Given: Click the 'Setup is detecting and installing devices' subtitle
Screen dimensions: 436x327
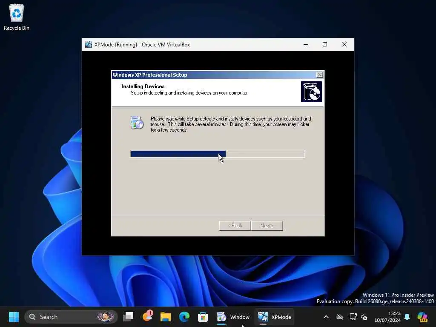Looking at the screenshot, I should [x=189, y=93].
